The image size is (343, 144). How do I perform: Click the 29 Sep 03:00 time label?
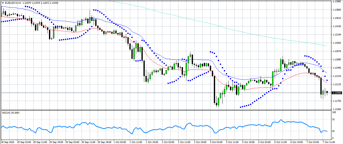[x=24, y=142]
